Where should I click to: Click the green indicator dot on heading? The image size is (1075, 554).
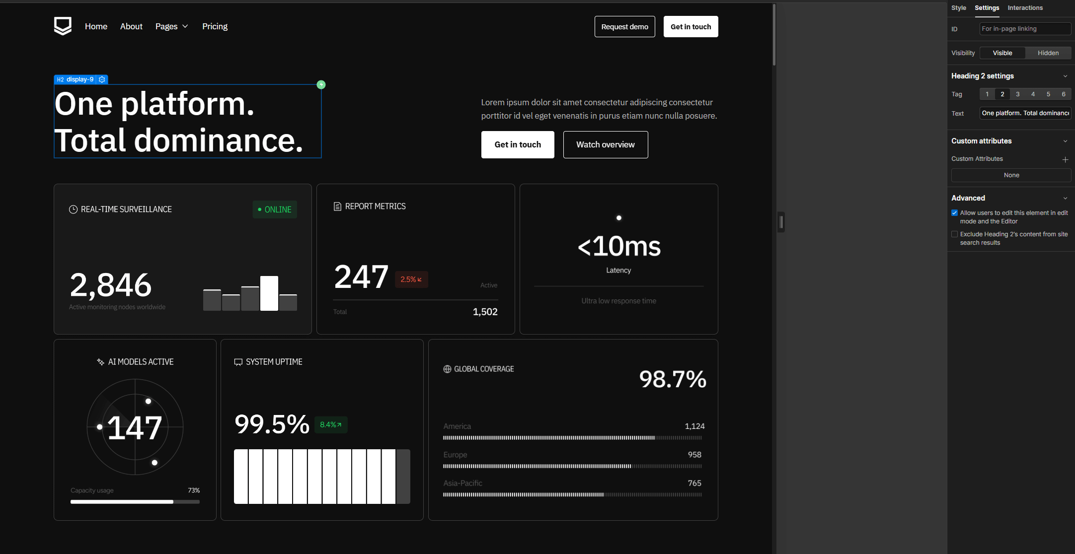pos(321,85)
